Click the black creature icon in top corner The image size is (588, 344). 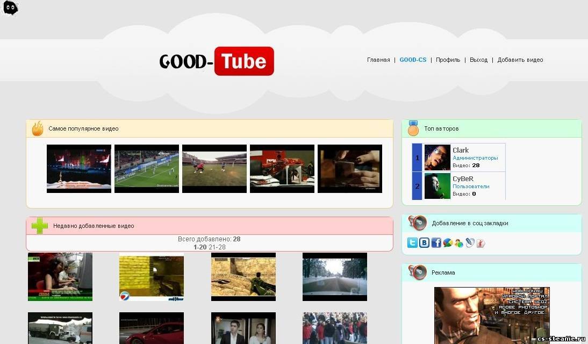[x=10, y=8]
